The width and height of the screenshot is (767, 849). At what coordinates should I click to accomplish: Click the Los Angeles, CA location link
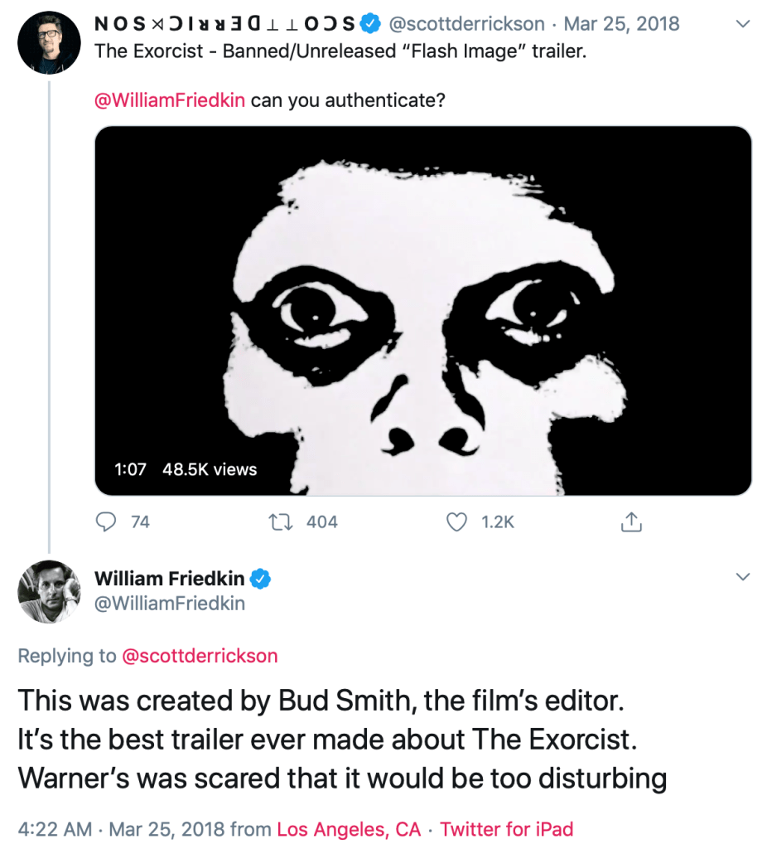coord(349,829)
